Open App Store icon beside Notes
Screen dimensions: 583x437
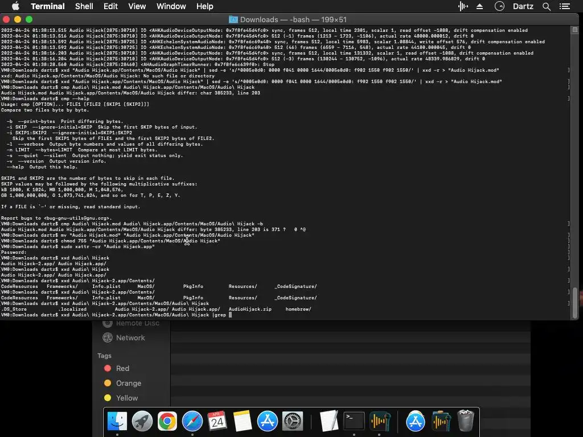click(x=268, y=421)
